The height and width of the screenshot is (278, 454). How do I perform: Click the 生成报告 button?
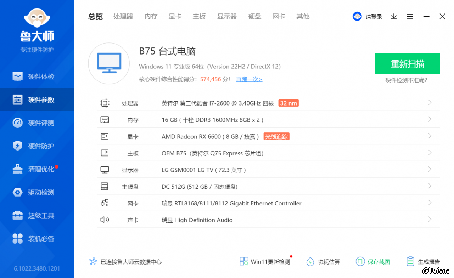coord(424,262)
